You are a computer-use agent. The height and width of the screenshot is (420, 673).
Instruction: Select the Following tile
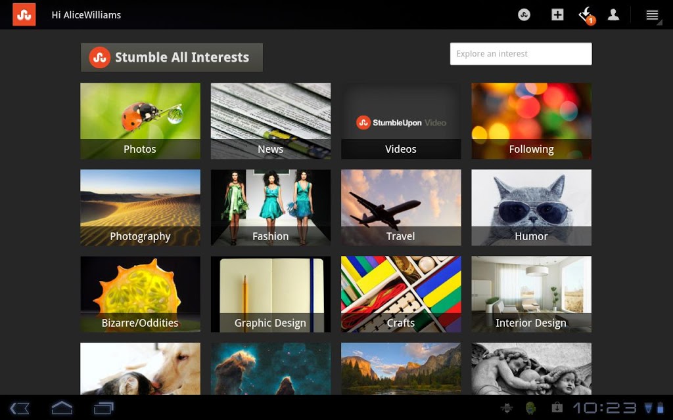[x=531, y=121]
